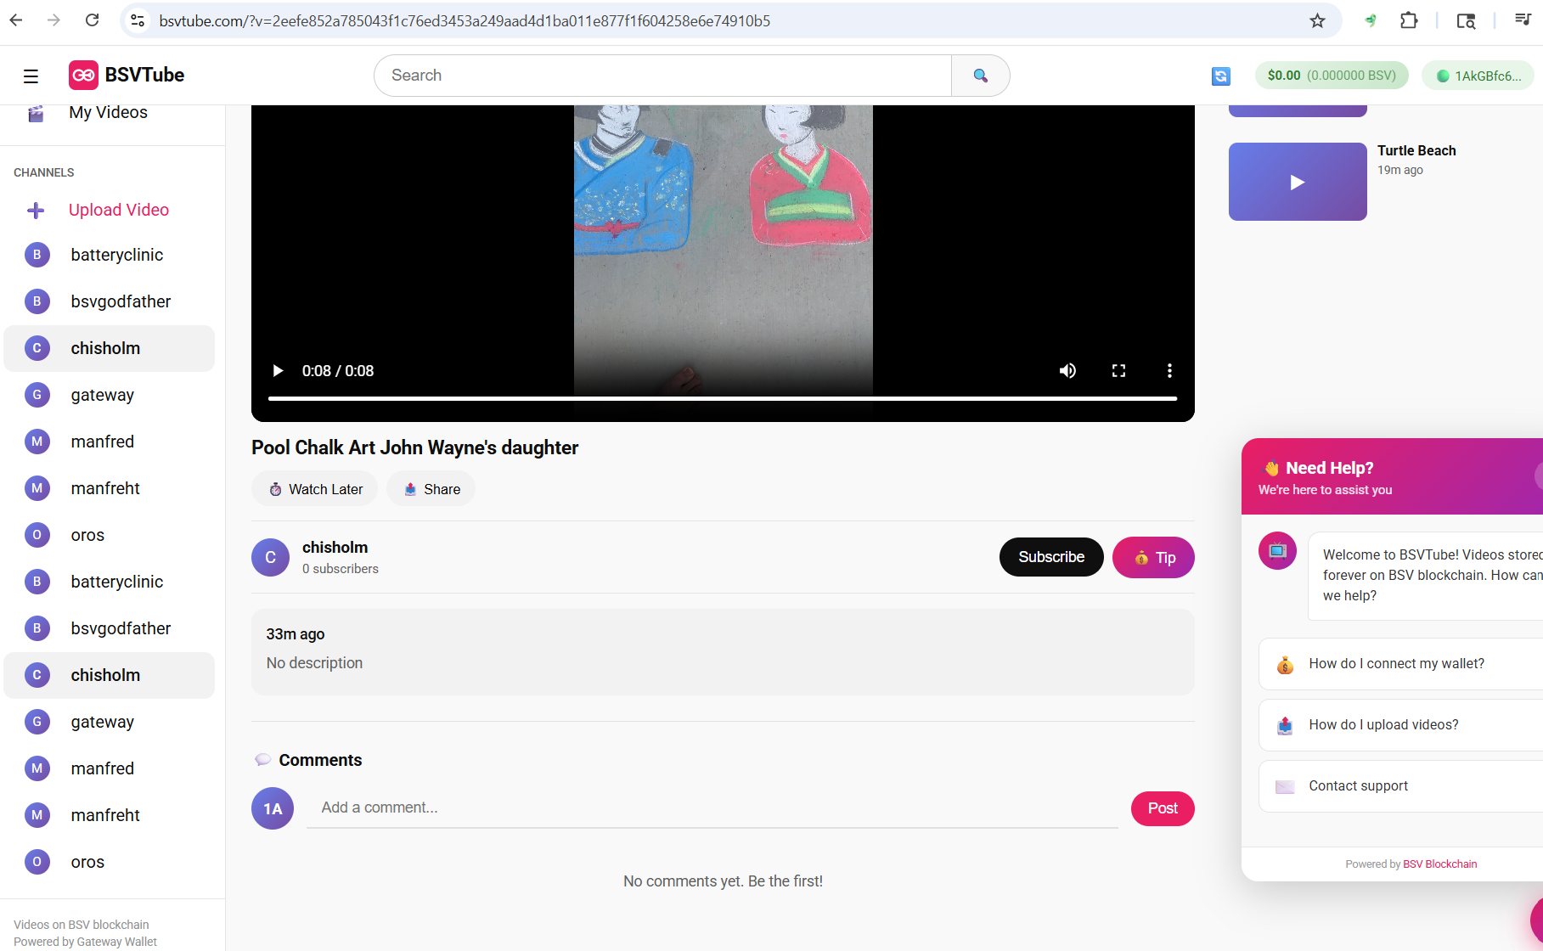Mute the video volume speaker icon
The width and height of the screenshot is (1543, 951).
pyautogui.click(x=1067, y=371)
